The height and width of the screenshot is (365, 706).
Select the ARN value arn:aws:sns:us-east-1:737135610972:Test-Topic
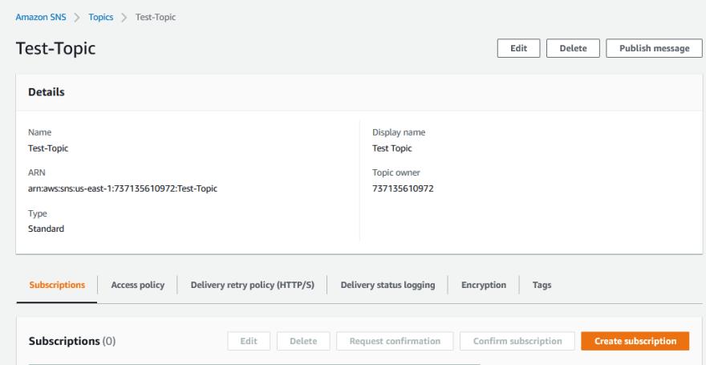point(123,189)
